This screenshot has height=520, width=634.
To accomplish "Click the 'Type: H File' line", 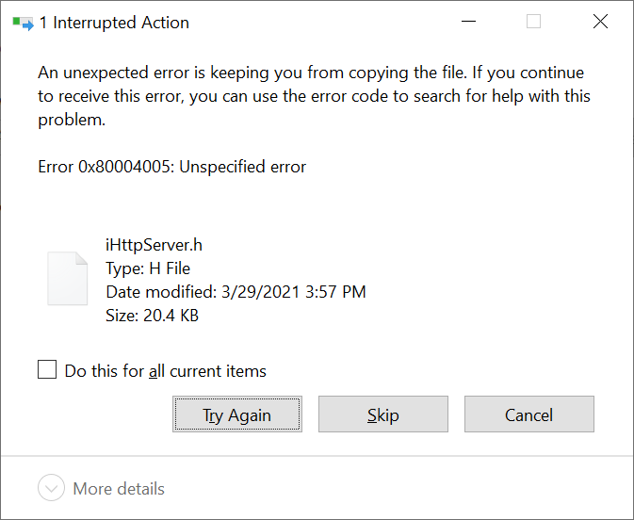I will 148,268.
